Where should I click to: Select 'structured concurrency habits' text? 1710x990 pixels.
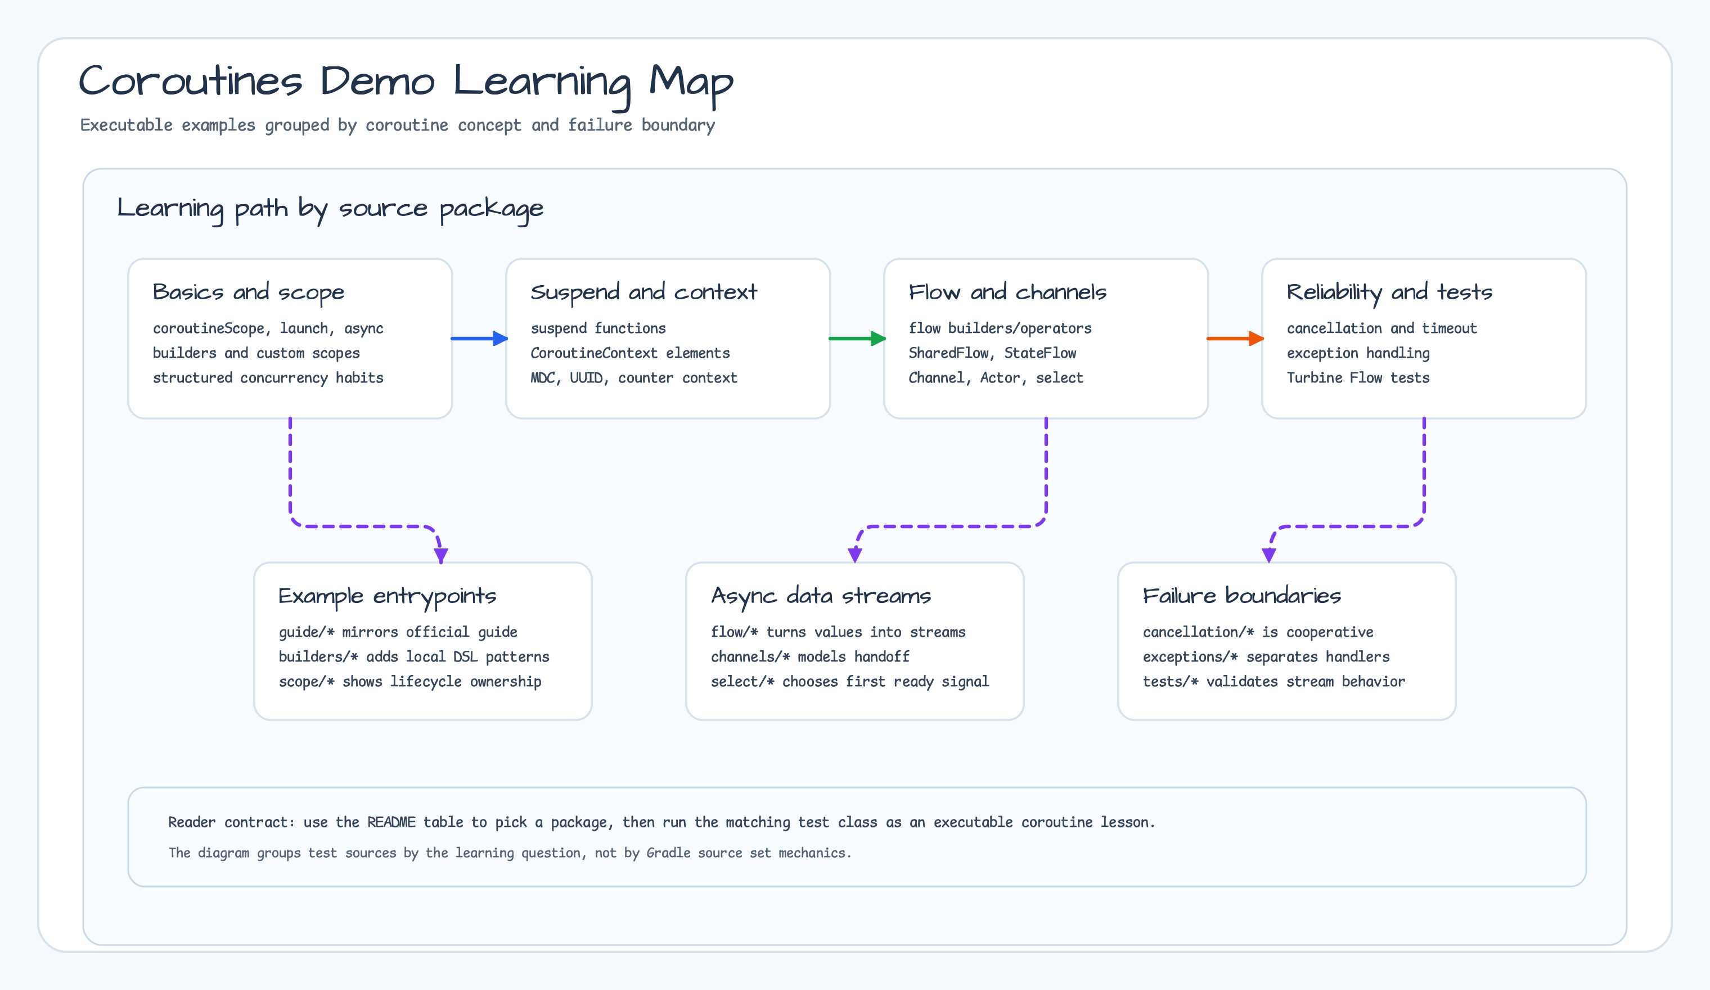[268, 378]
